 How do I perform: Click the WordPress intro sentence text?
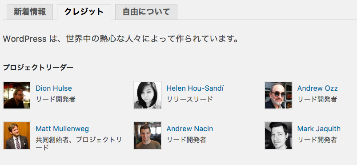pos(120,39)
